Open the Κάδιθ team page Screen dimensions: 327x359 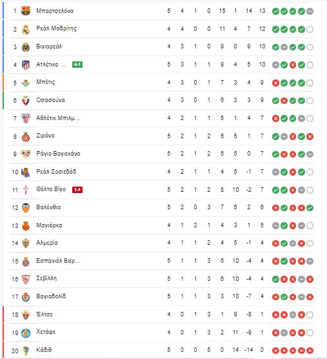[x=44, y=350]
